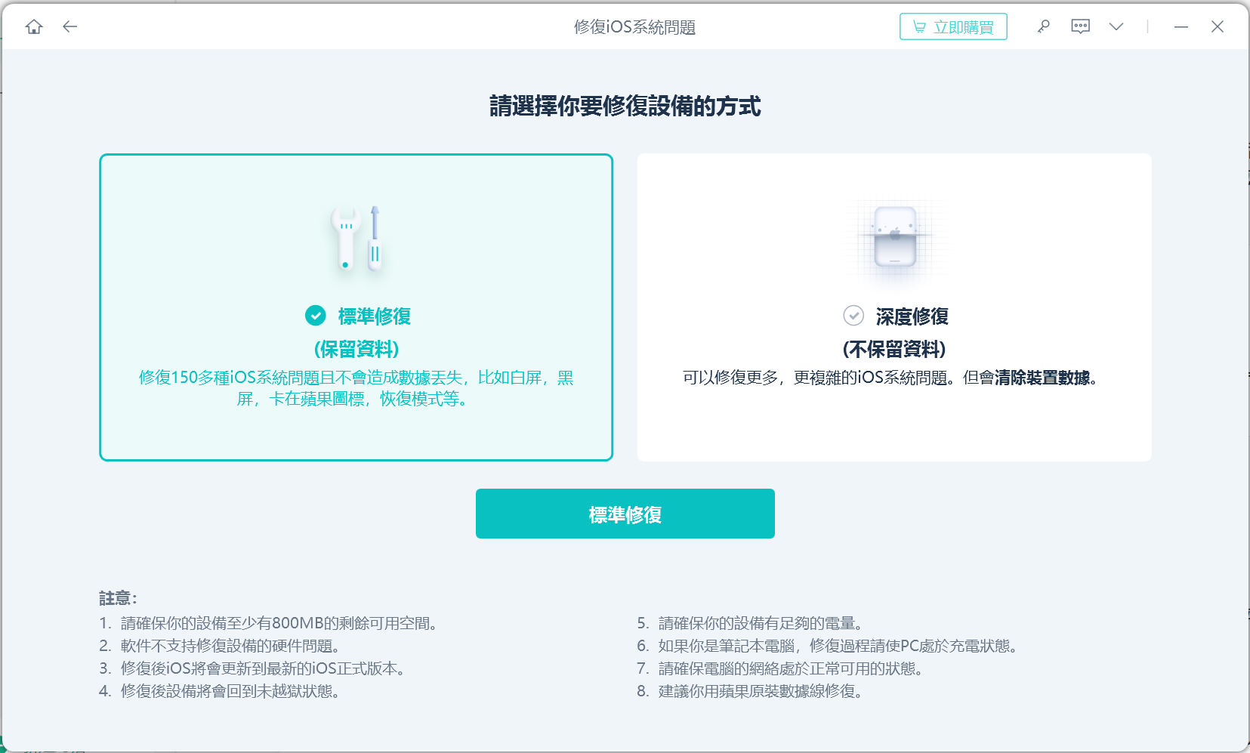Click the 立即購買 purchase button
Viewport: 1250px width, 753px height.
tap(953, 26)
